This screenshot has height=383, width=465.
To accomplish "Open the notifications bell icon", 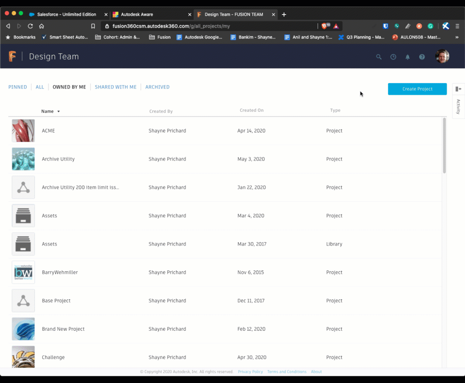I will [408, 57].
